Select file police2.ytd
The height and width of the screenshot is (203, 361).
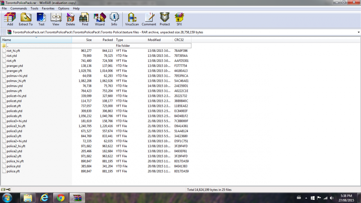click(14, 151)
